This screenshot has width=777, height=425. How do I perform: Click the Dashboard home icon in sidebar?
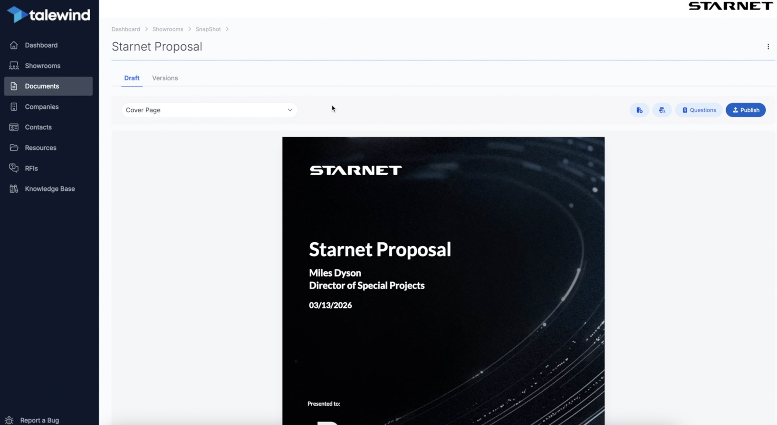(14, 45)
